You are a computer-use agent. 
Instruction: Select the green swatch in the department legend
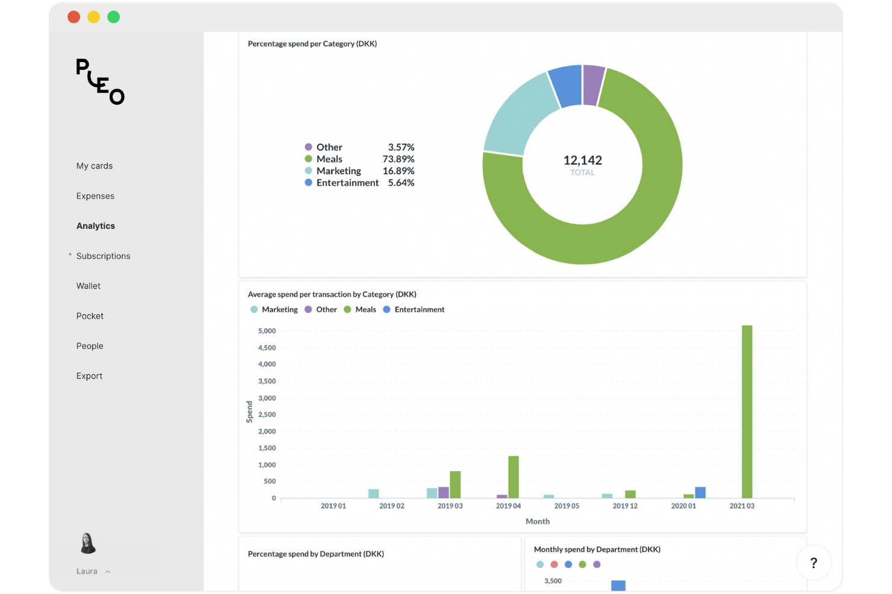[582, 565]
